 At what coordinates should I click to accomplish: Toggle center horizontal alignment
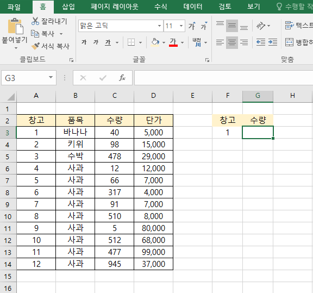(x=232, y=42)
